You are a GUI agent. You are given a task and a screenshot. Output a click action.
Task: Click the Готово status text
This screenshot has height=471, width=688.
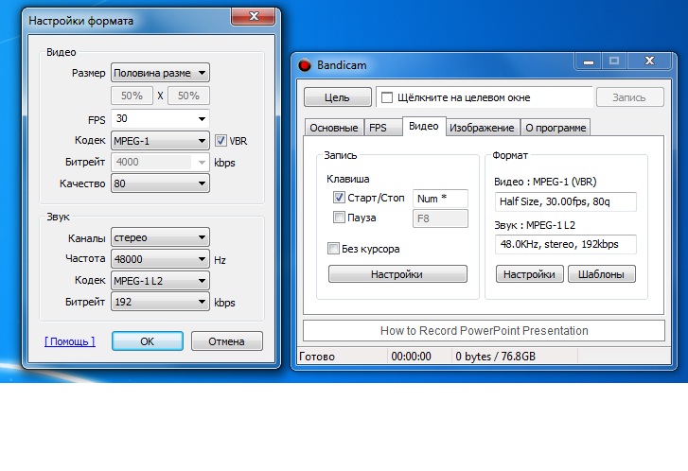[317, 357]
